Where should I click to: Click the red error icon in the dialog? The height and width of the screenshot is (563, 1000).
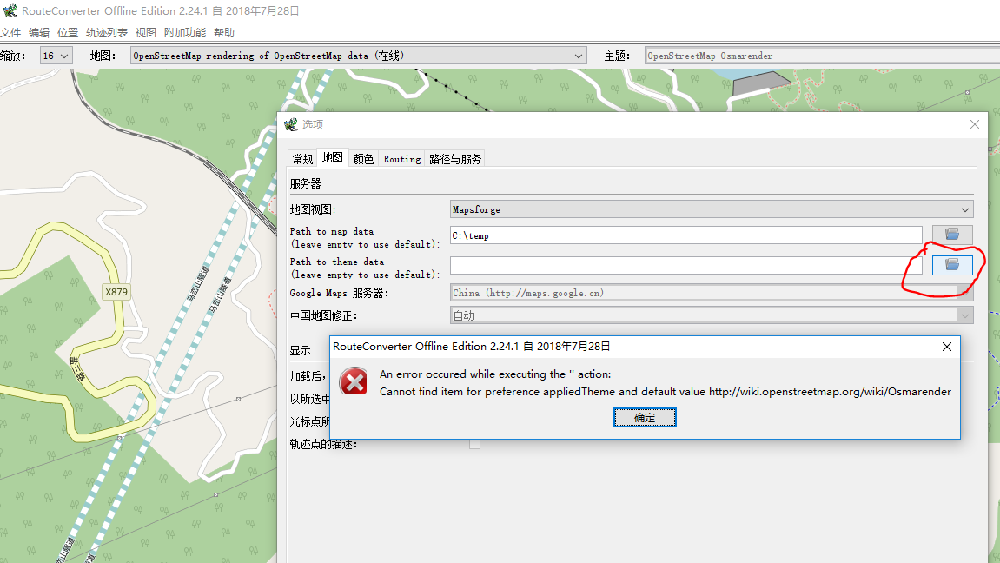(x=353, y=381)
